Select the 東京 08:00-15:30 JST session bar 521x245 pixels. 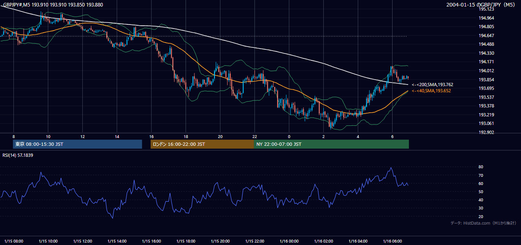point(77,144)
